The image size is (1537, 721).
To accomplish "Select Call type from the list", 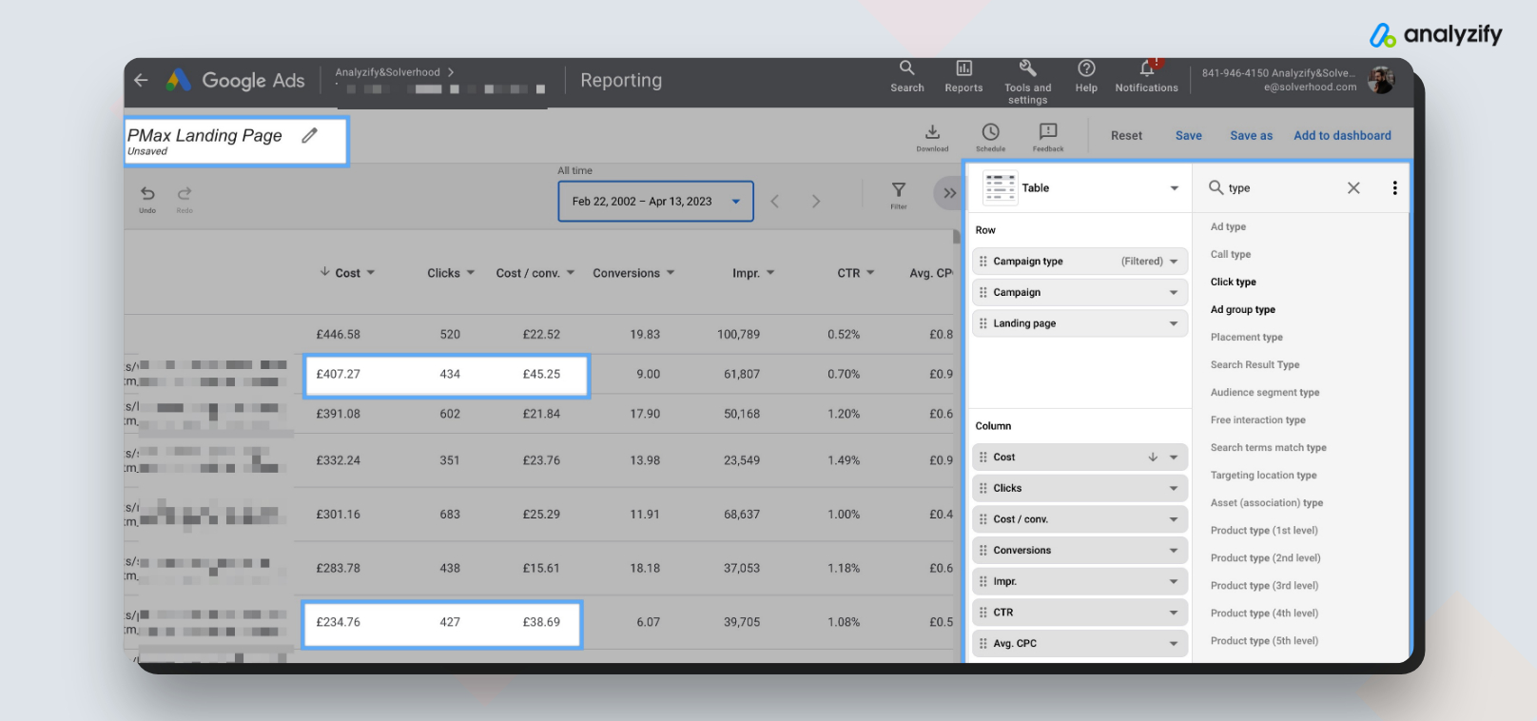I will [x=1231, y=255].
